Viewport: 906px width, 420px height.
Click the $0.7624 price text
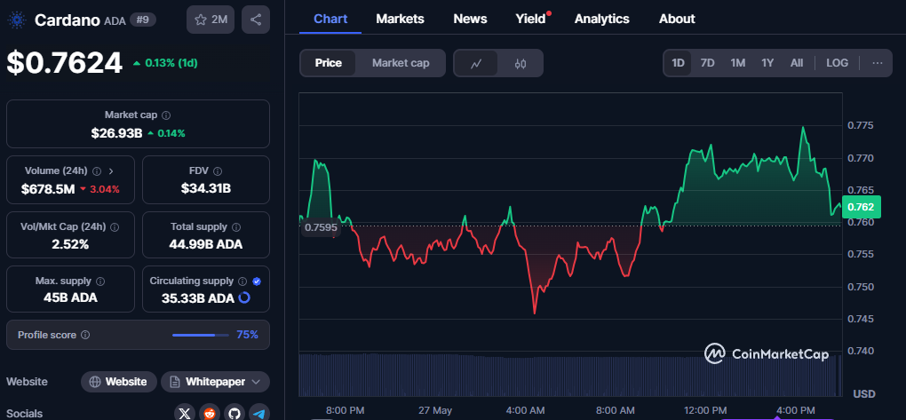(65, 63)
